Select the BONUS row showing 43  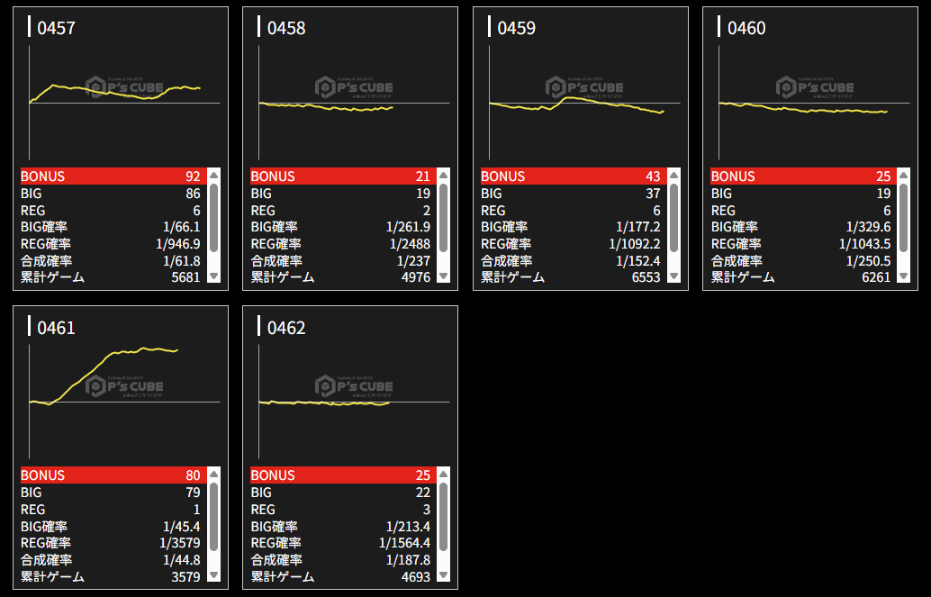571,176
